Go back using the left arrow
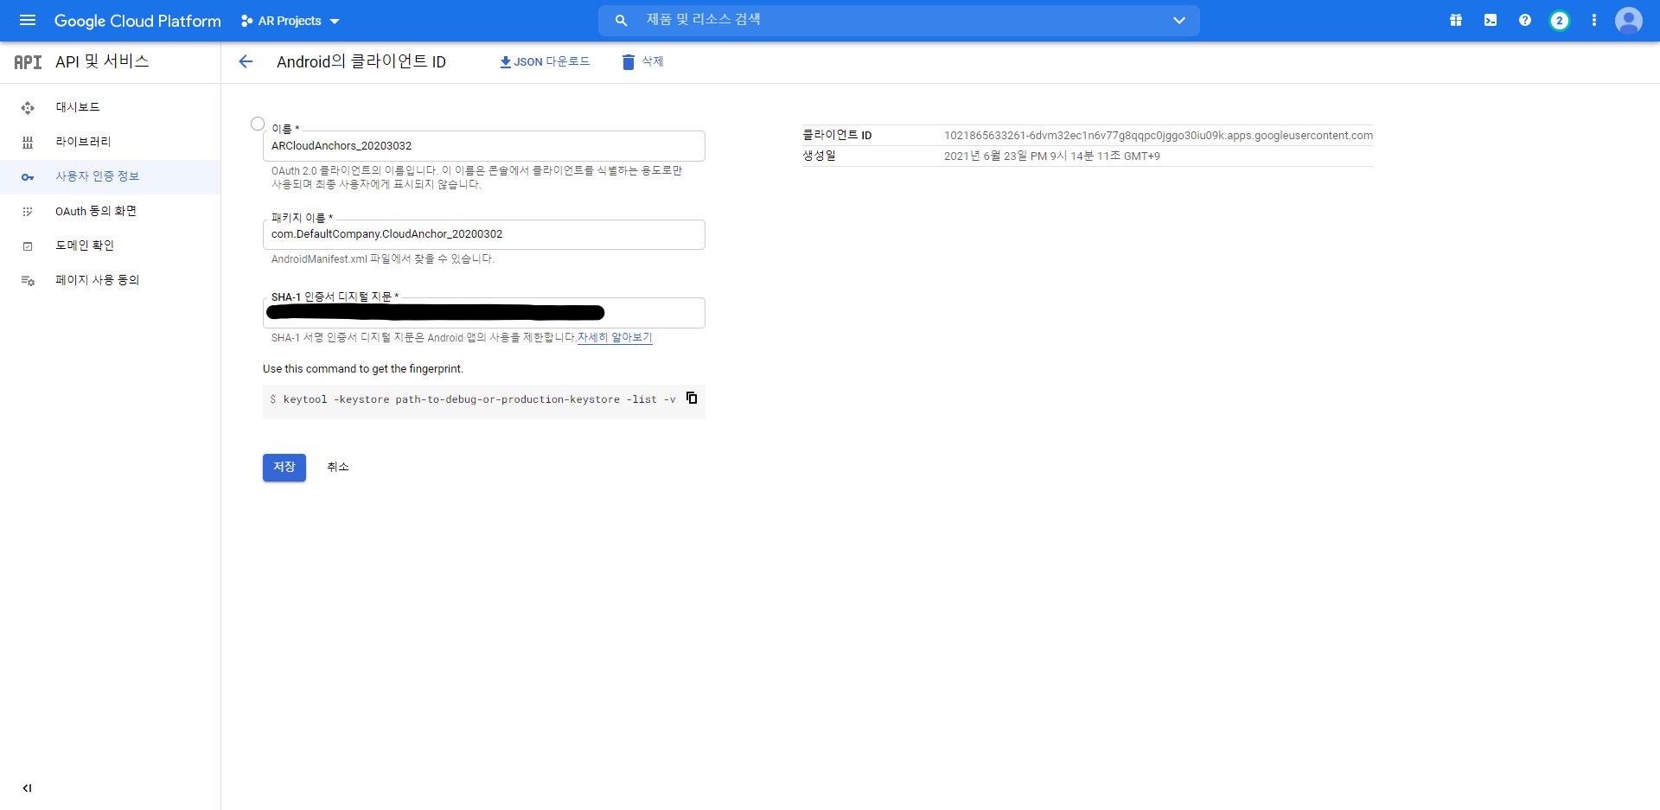 [x=246, y=61]
